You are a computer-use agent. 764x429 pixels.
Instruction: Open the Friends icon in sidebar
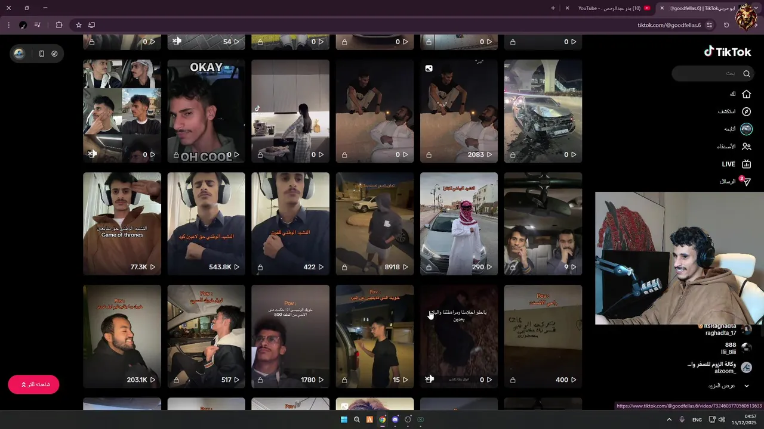[x=746, y=147]
